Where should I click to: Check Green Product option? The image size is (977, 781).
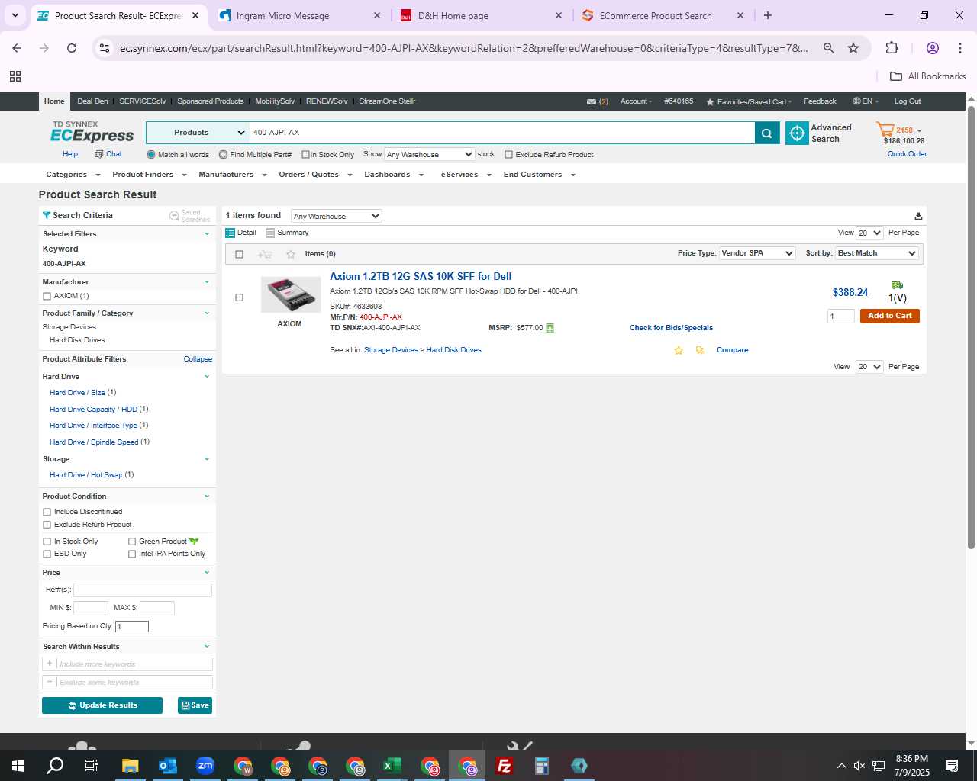click(x=132, y=542)
